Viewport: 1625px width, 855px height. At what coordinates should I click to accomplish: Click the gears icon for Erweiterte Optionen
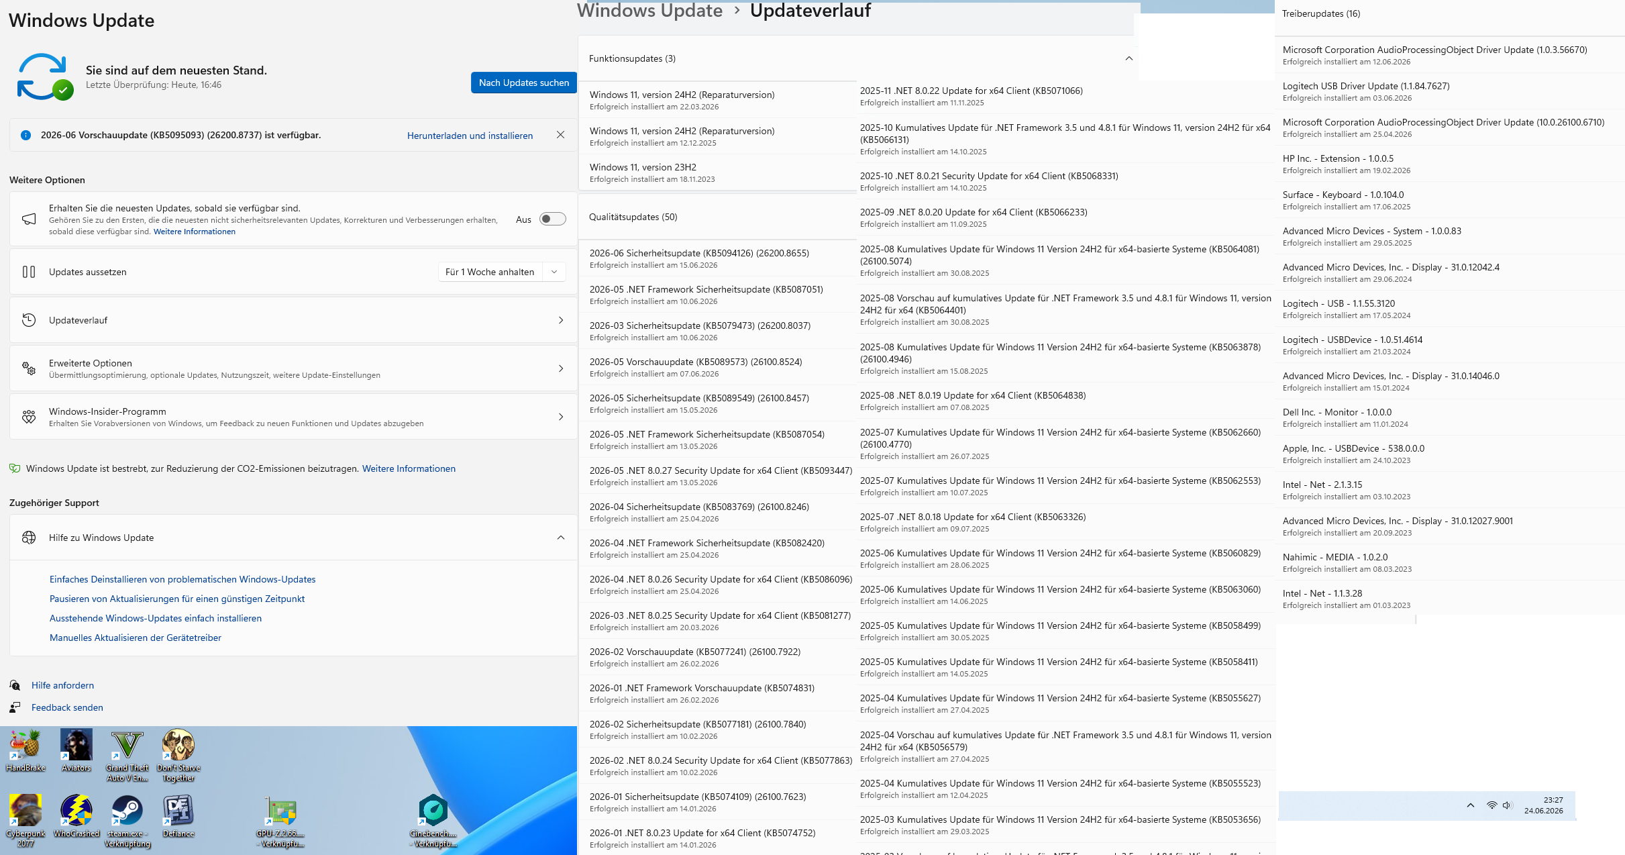[x=29, y=368]
